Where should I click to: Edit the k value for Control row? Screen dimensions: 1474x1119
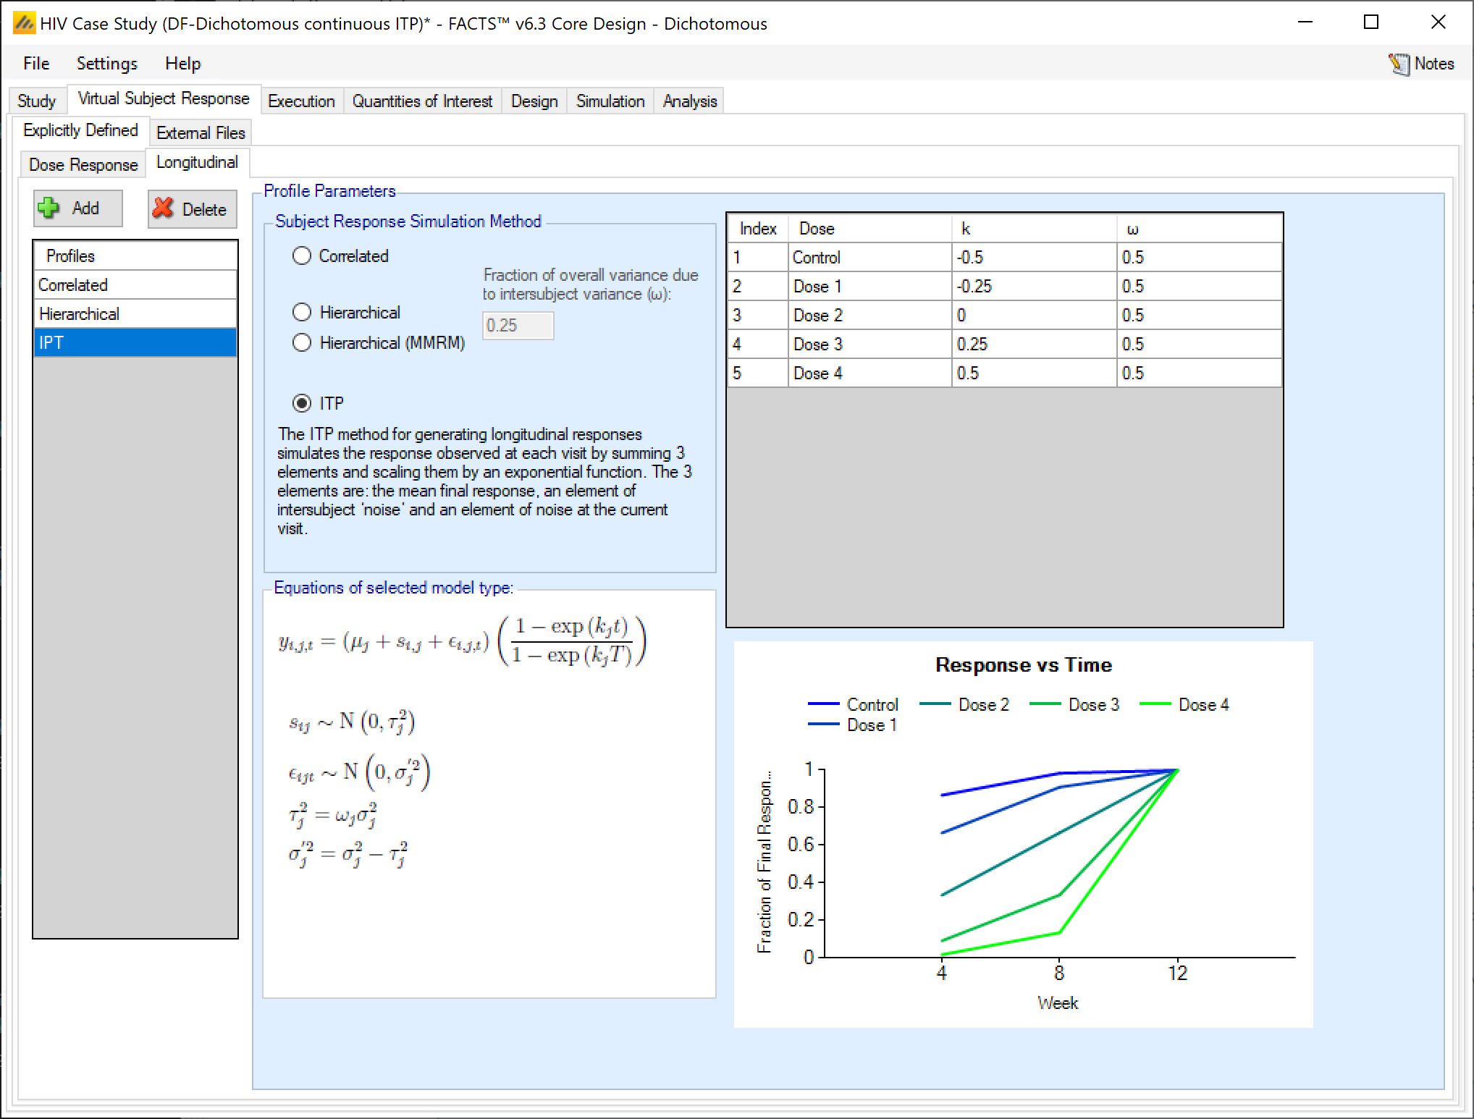[x=1033, y=258]
